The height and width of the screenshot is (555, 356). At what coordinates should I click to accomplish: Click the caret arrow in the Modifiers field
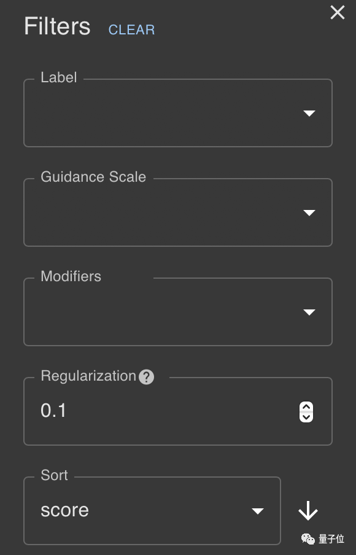pyautogui.click(x=309, y=312)
